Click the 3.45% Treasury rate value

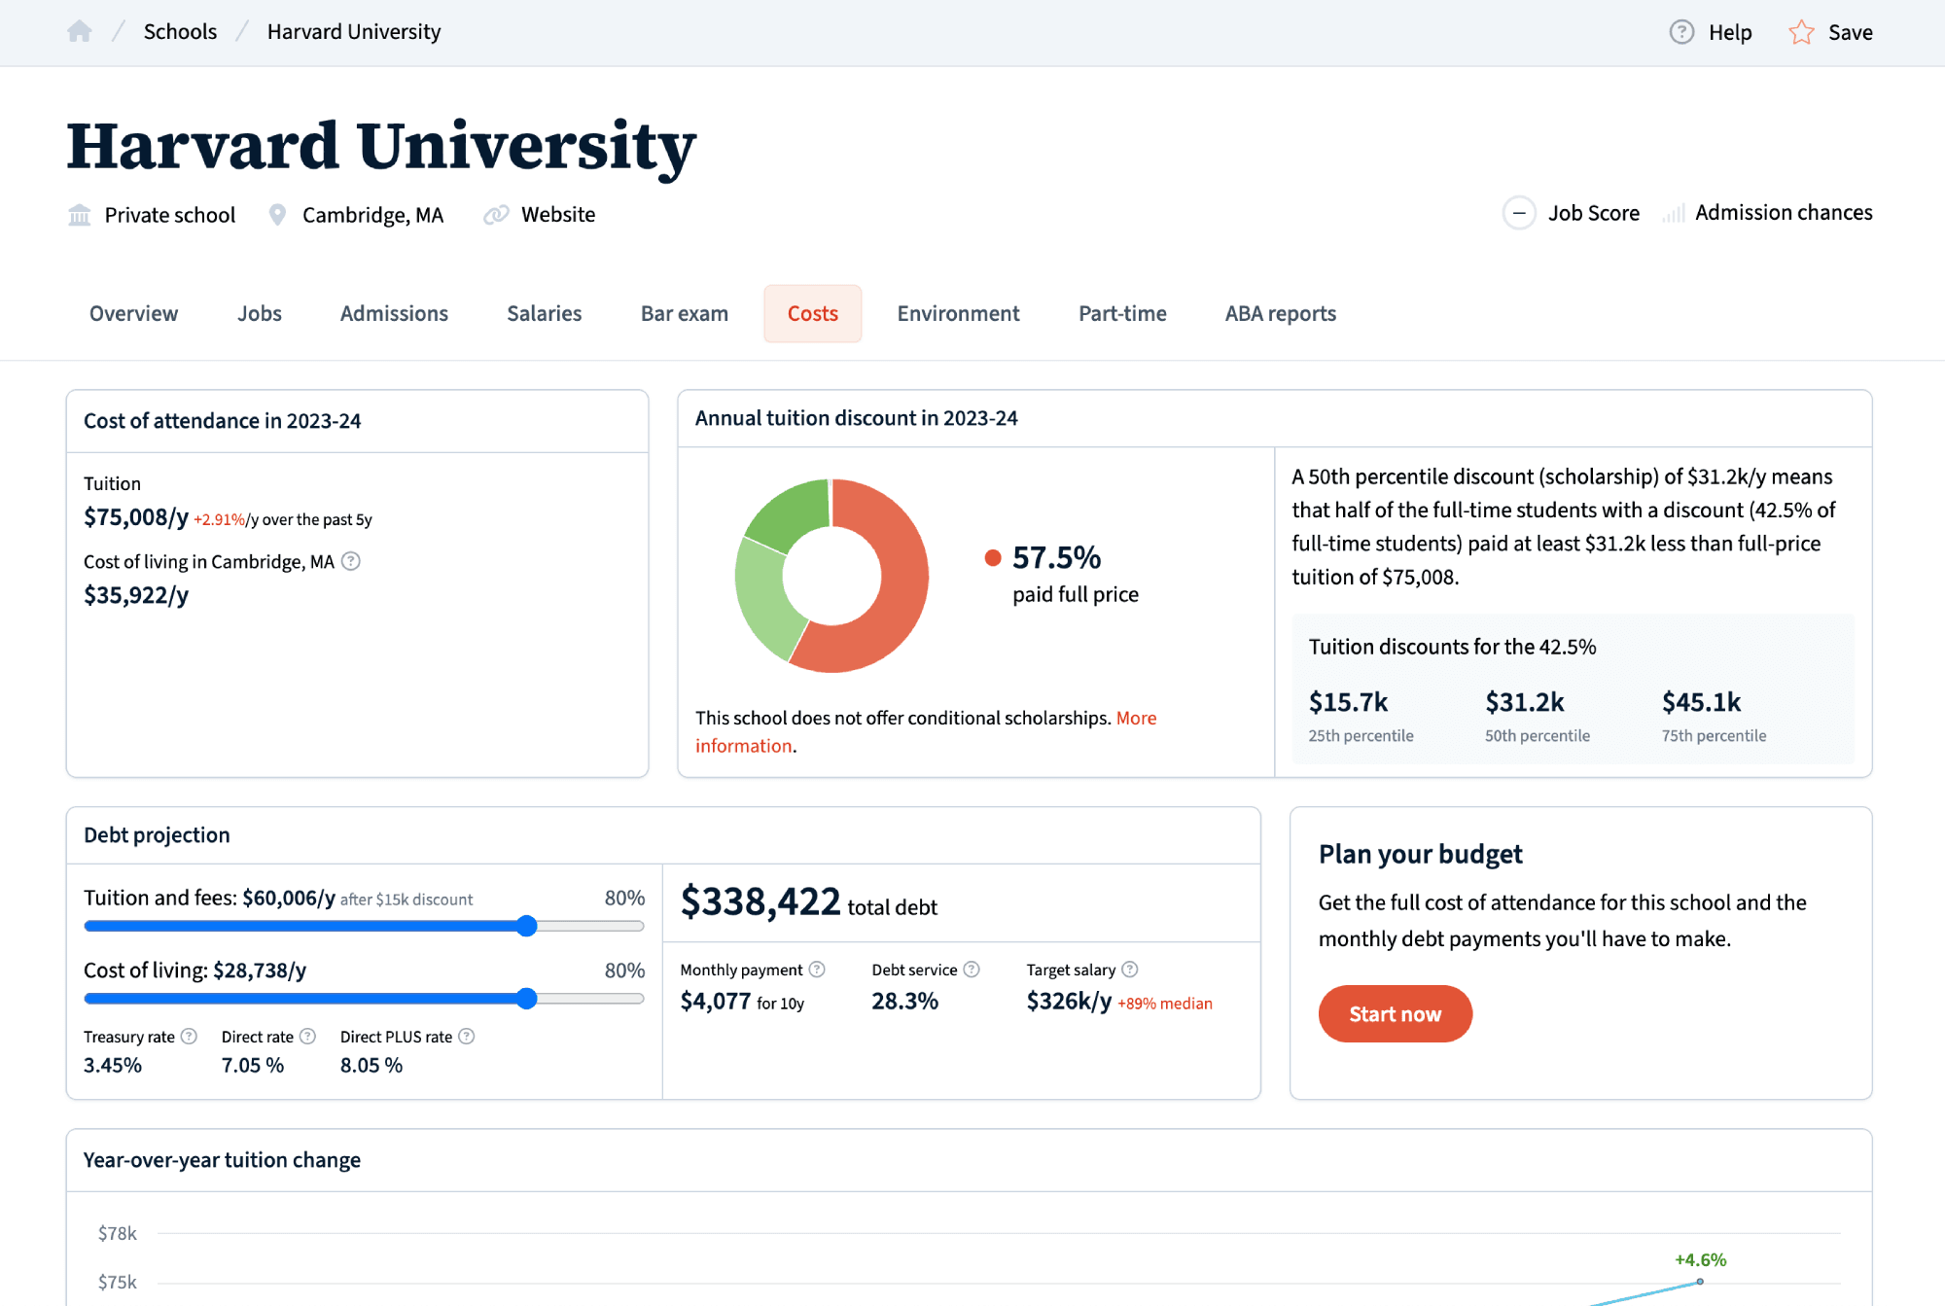[x=113, y=1066]
